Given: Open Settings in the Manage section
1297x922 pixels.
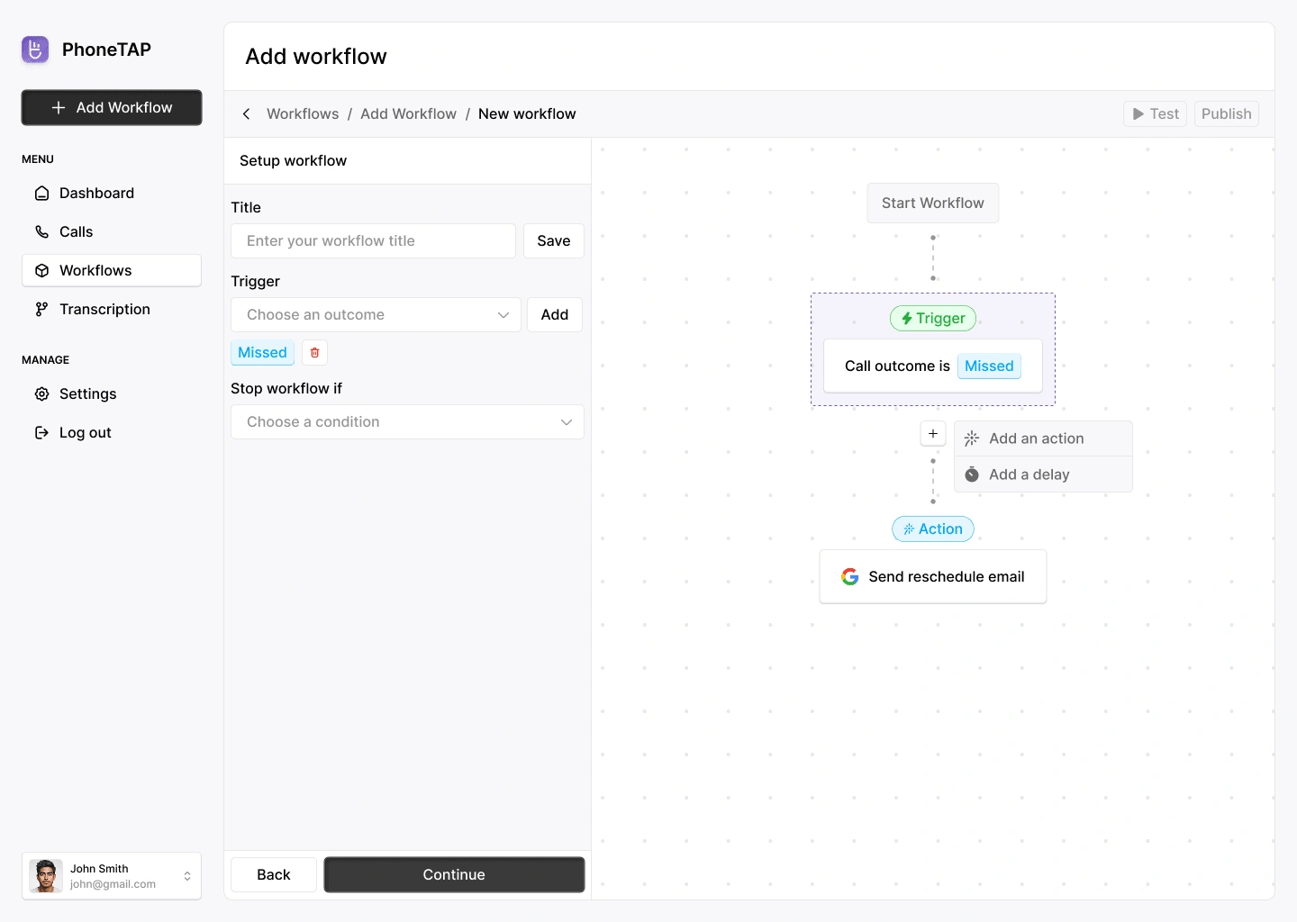Looking at the screenshot, I should coord(87,394).
